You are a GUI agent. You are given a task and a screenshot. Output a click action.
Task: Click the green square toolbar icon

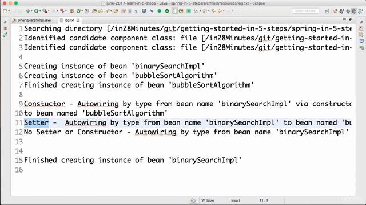tap(189, 11)
